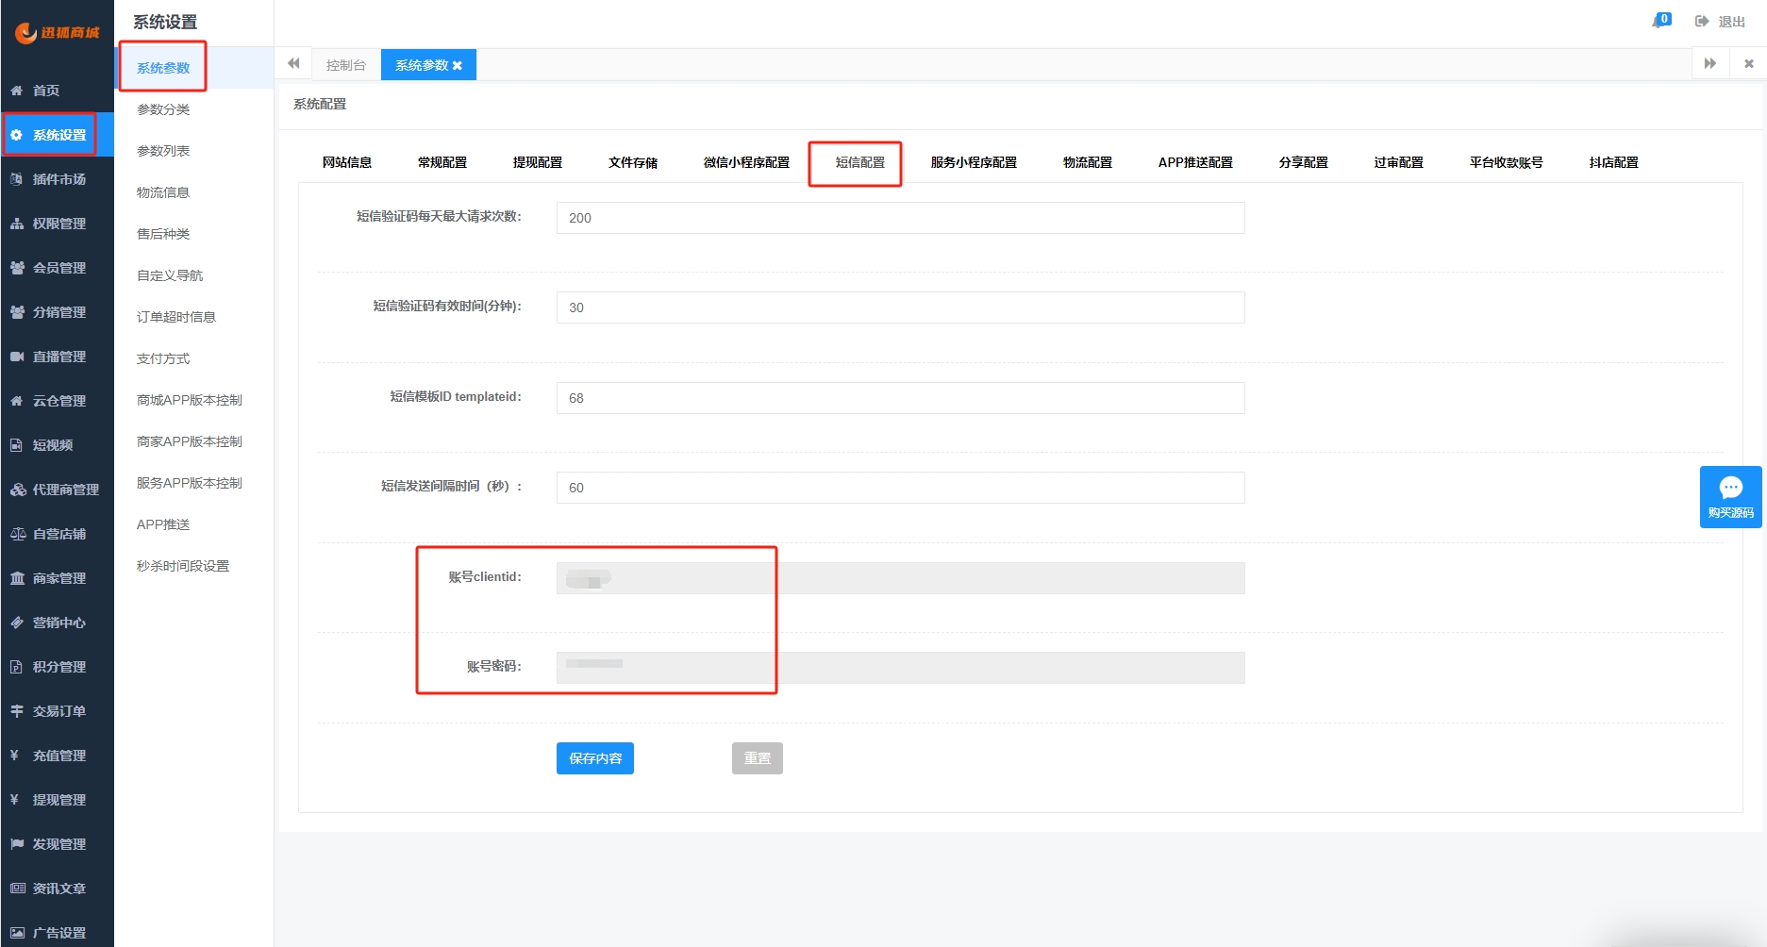Screen dimensions: 1767x947
Task: Open 支付方式 in the submenu
Action: [163, 358]
